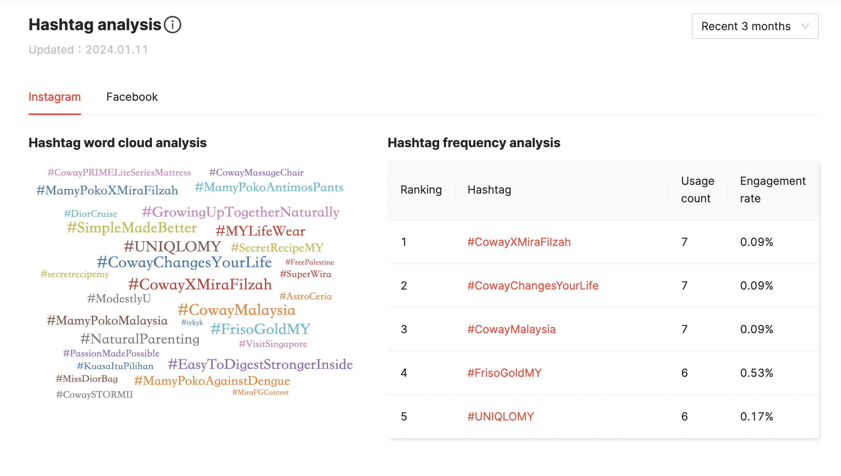Select #CowayChangesYourLife in the word cloud
Image resolution: width=841 pixels, height=476 pixels.
point(184,263)
